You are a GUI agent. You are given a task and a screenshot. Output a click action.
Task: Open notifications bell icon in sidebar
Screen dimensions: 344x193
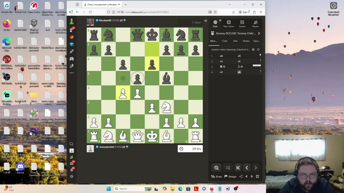coord(72,170)
